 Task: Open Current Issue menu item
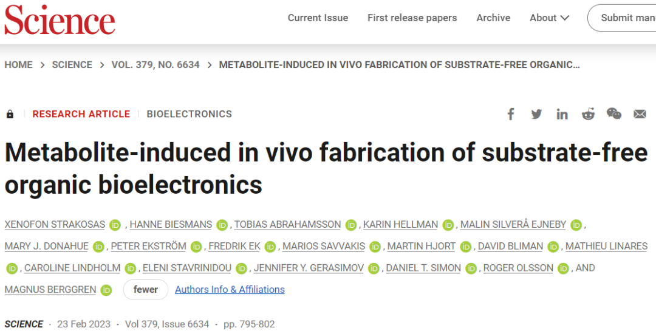[x=318, y=18]
